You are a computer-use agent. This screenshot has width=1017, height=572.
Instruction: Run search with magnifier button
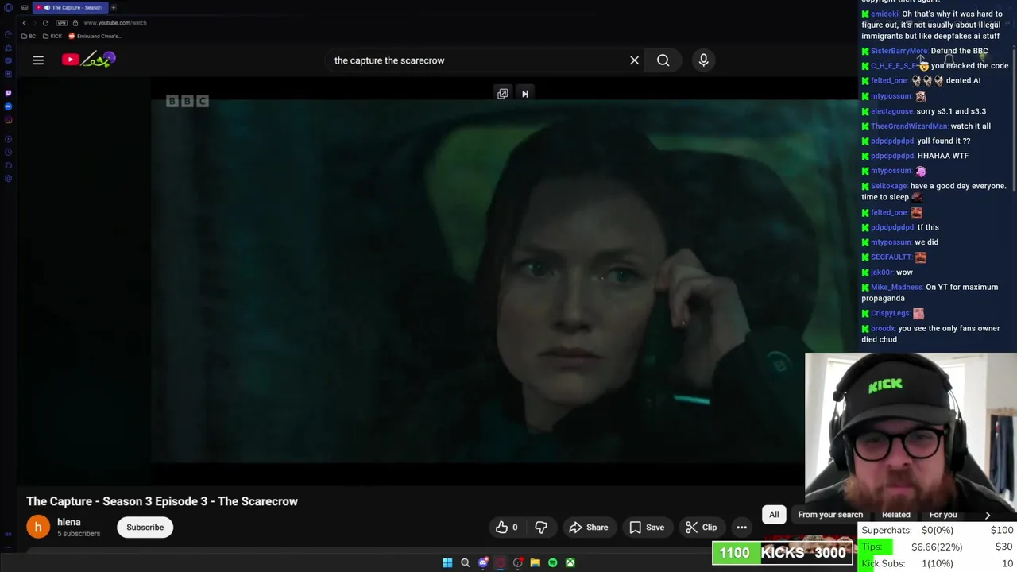pyautogui.click(x=663, y=60)
